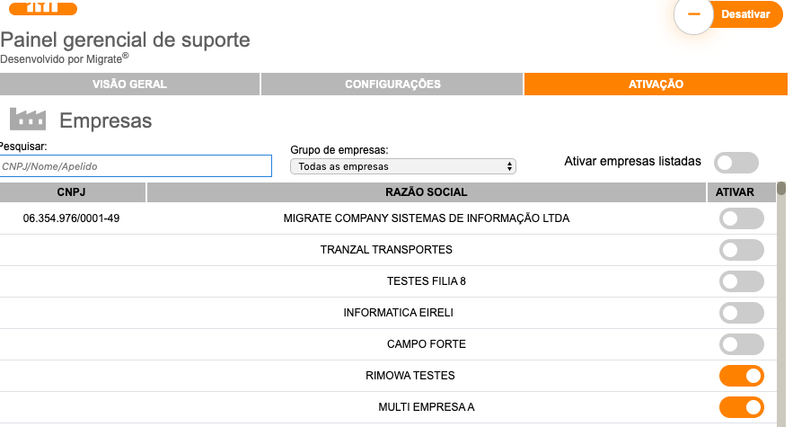793x427 pixels.
Task: Switch to the Visão Geral tab
Action: 129,85
